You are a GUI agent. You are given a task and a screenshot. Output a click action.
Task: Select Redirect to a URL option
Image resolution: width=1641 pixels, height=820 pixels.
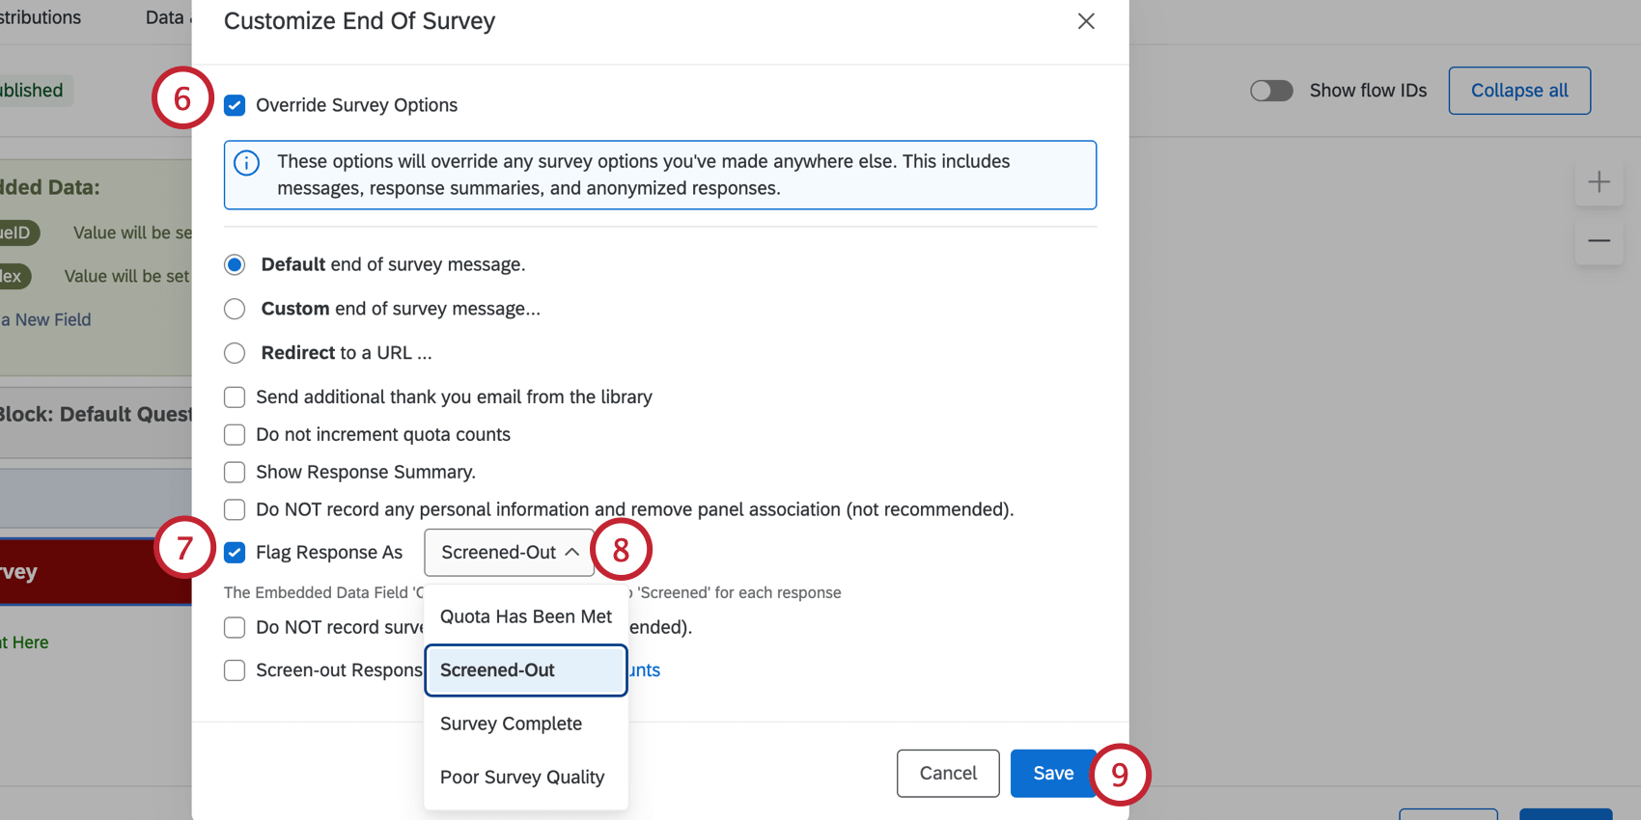click(235, 353)
